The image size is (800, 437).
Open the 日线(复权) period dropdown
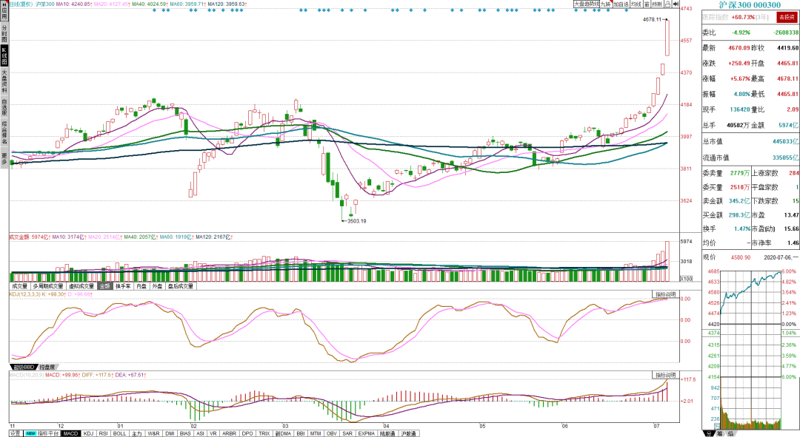point(21,4)
